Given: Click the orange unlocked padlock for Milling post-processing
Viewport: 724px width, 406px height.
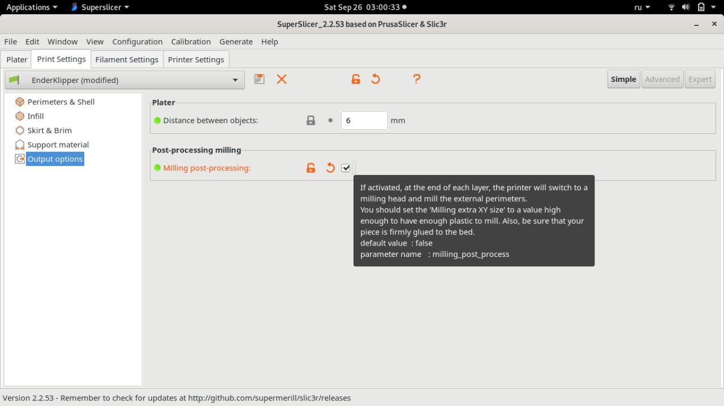Looking at the screenshot, I should (x=311, y=168).
